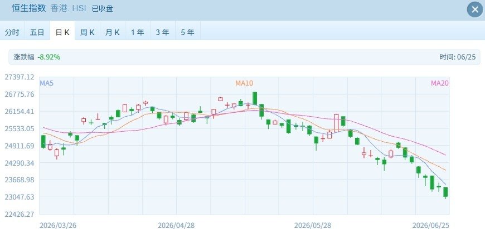Click the 23047.63 axis value
The width and height of the screenshot is (485, 229).
tap(19, 197)
